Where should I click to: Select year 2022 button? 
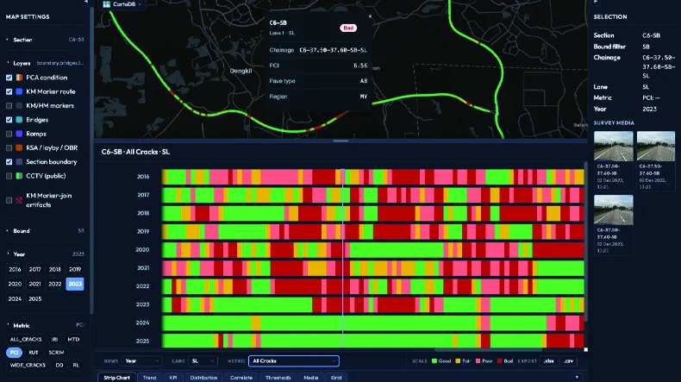pyautogui.click(x=54, y=284)
